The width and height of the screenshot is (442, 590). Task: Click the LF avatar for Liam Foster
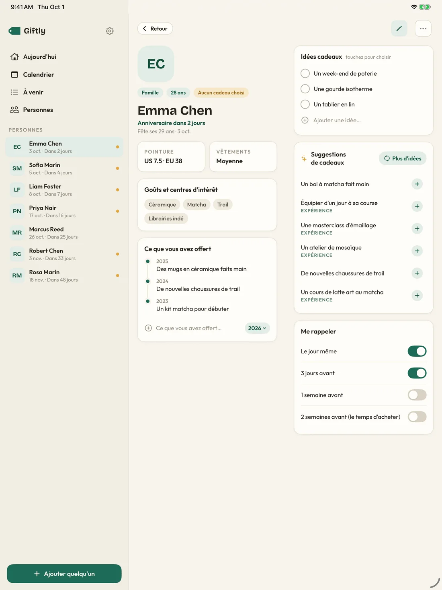tap(17, 190)
